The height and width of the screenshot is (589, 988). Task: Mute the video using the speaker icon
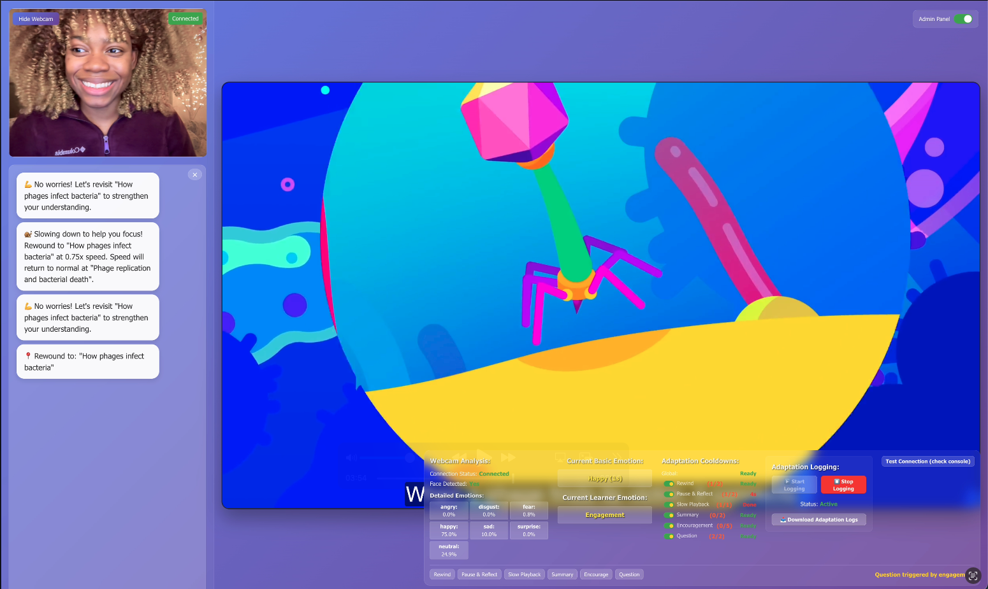point(351,457)
